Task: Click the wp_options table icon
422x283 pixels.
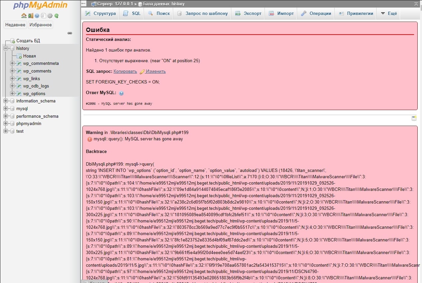Action: 19,93
